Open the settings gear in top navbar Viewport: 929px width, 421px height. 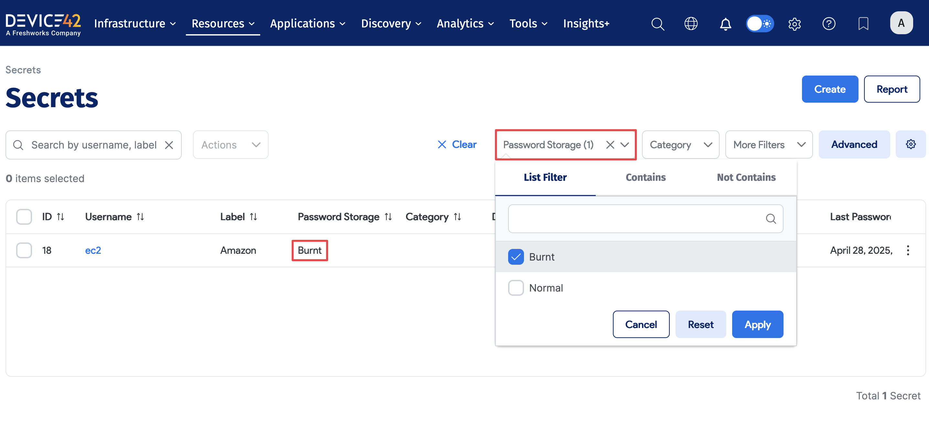click(794, 24)
